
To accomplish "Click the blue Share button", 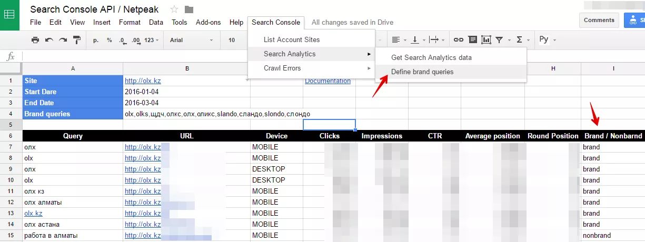I will point(634,20).
